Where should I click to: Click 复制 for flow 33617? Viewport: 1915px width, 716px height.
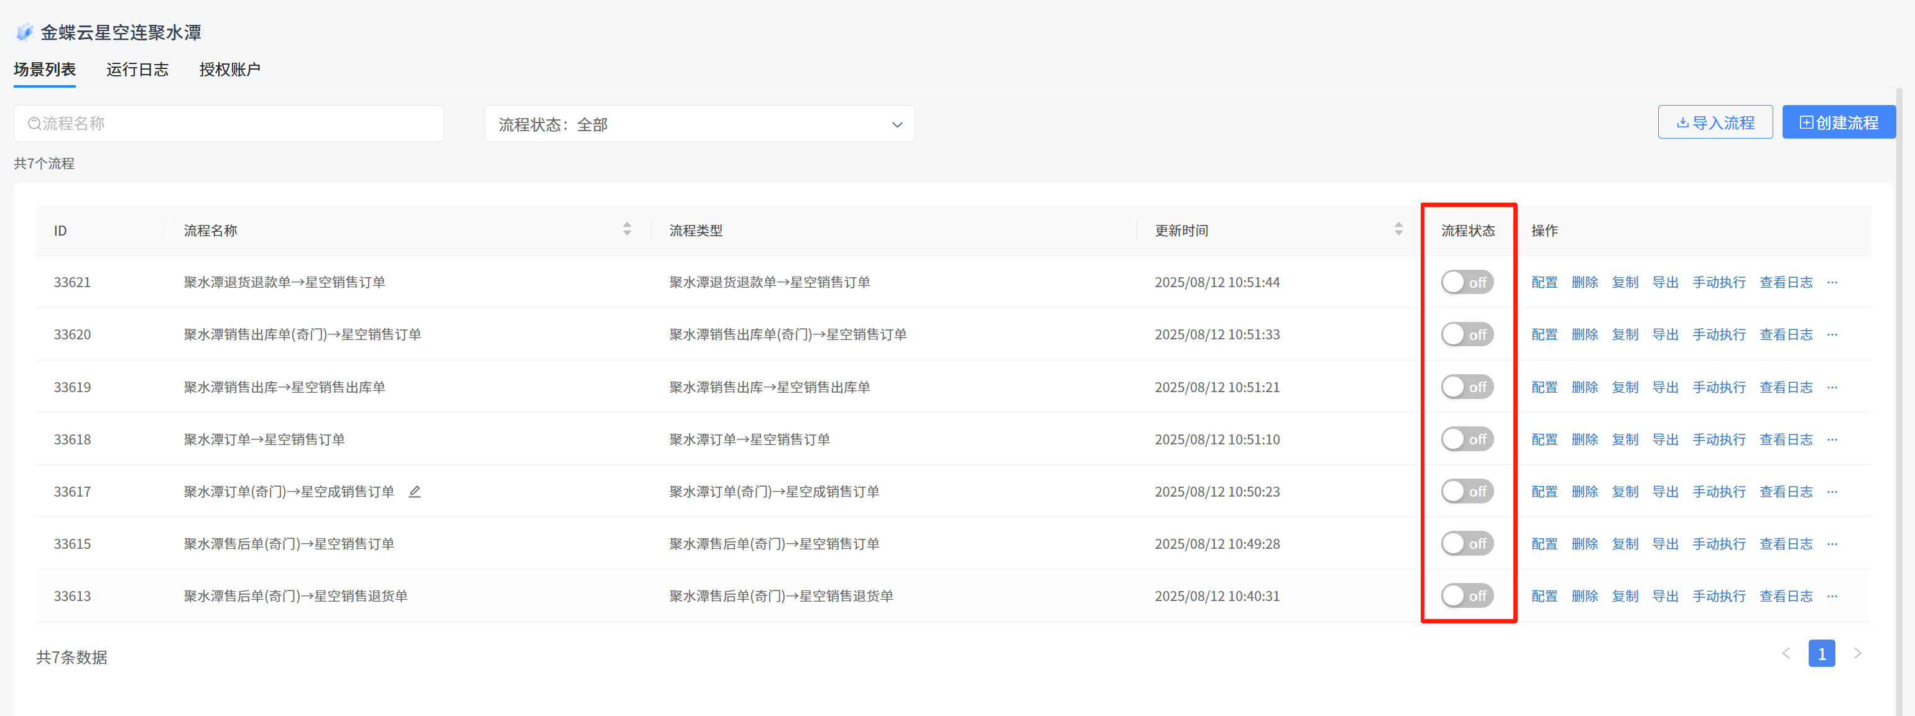(x=1625, y=492)
